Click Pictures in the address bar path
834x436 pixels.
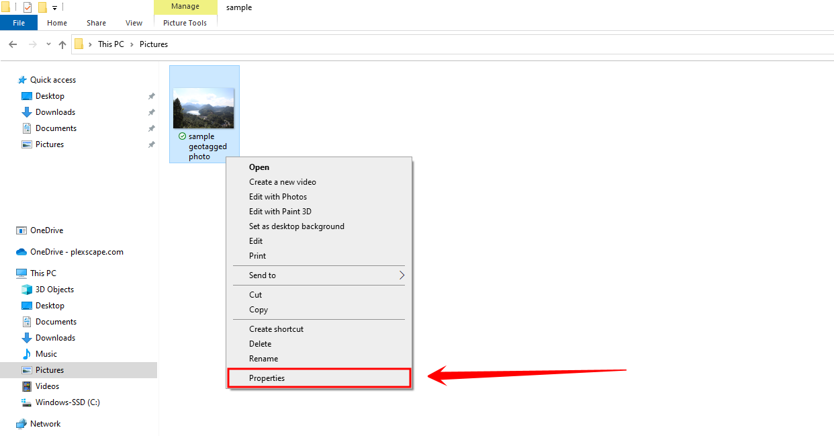[x=154, y=44]
